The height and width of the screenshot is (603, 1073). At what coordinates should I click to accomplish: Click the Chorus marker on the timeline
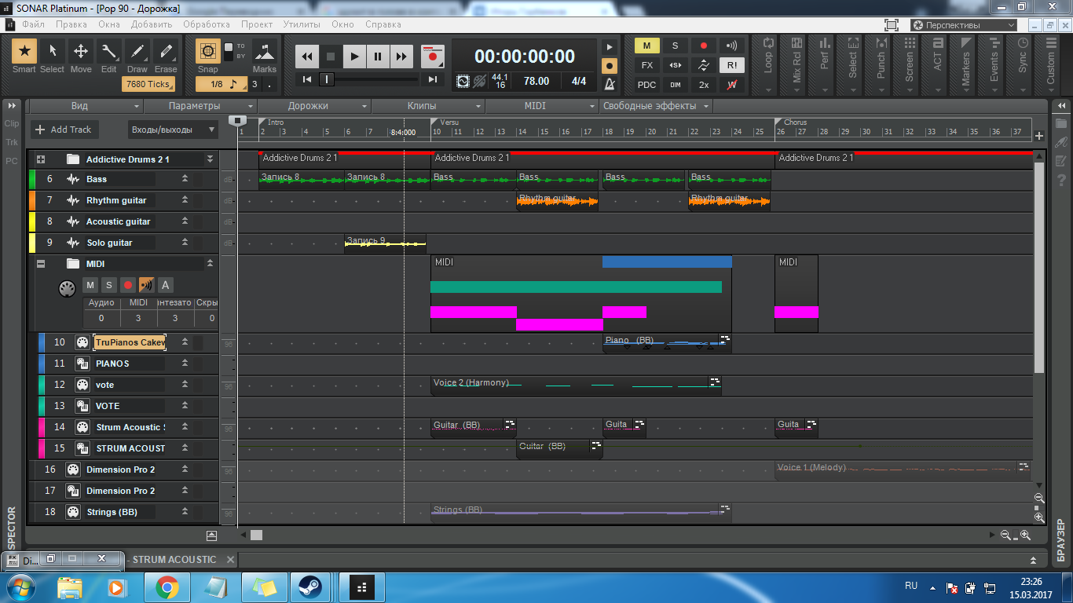(795, 122)
